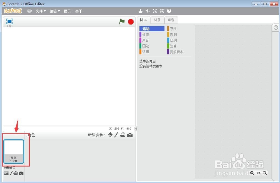Open the 关于 menu item
Image resolution: width=280 pixels, height=183 pixels.
pos(79,11)
